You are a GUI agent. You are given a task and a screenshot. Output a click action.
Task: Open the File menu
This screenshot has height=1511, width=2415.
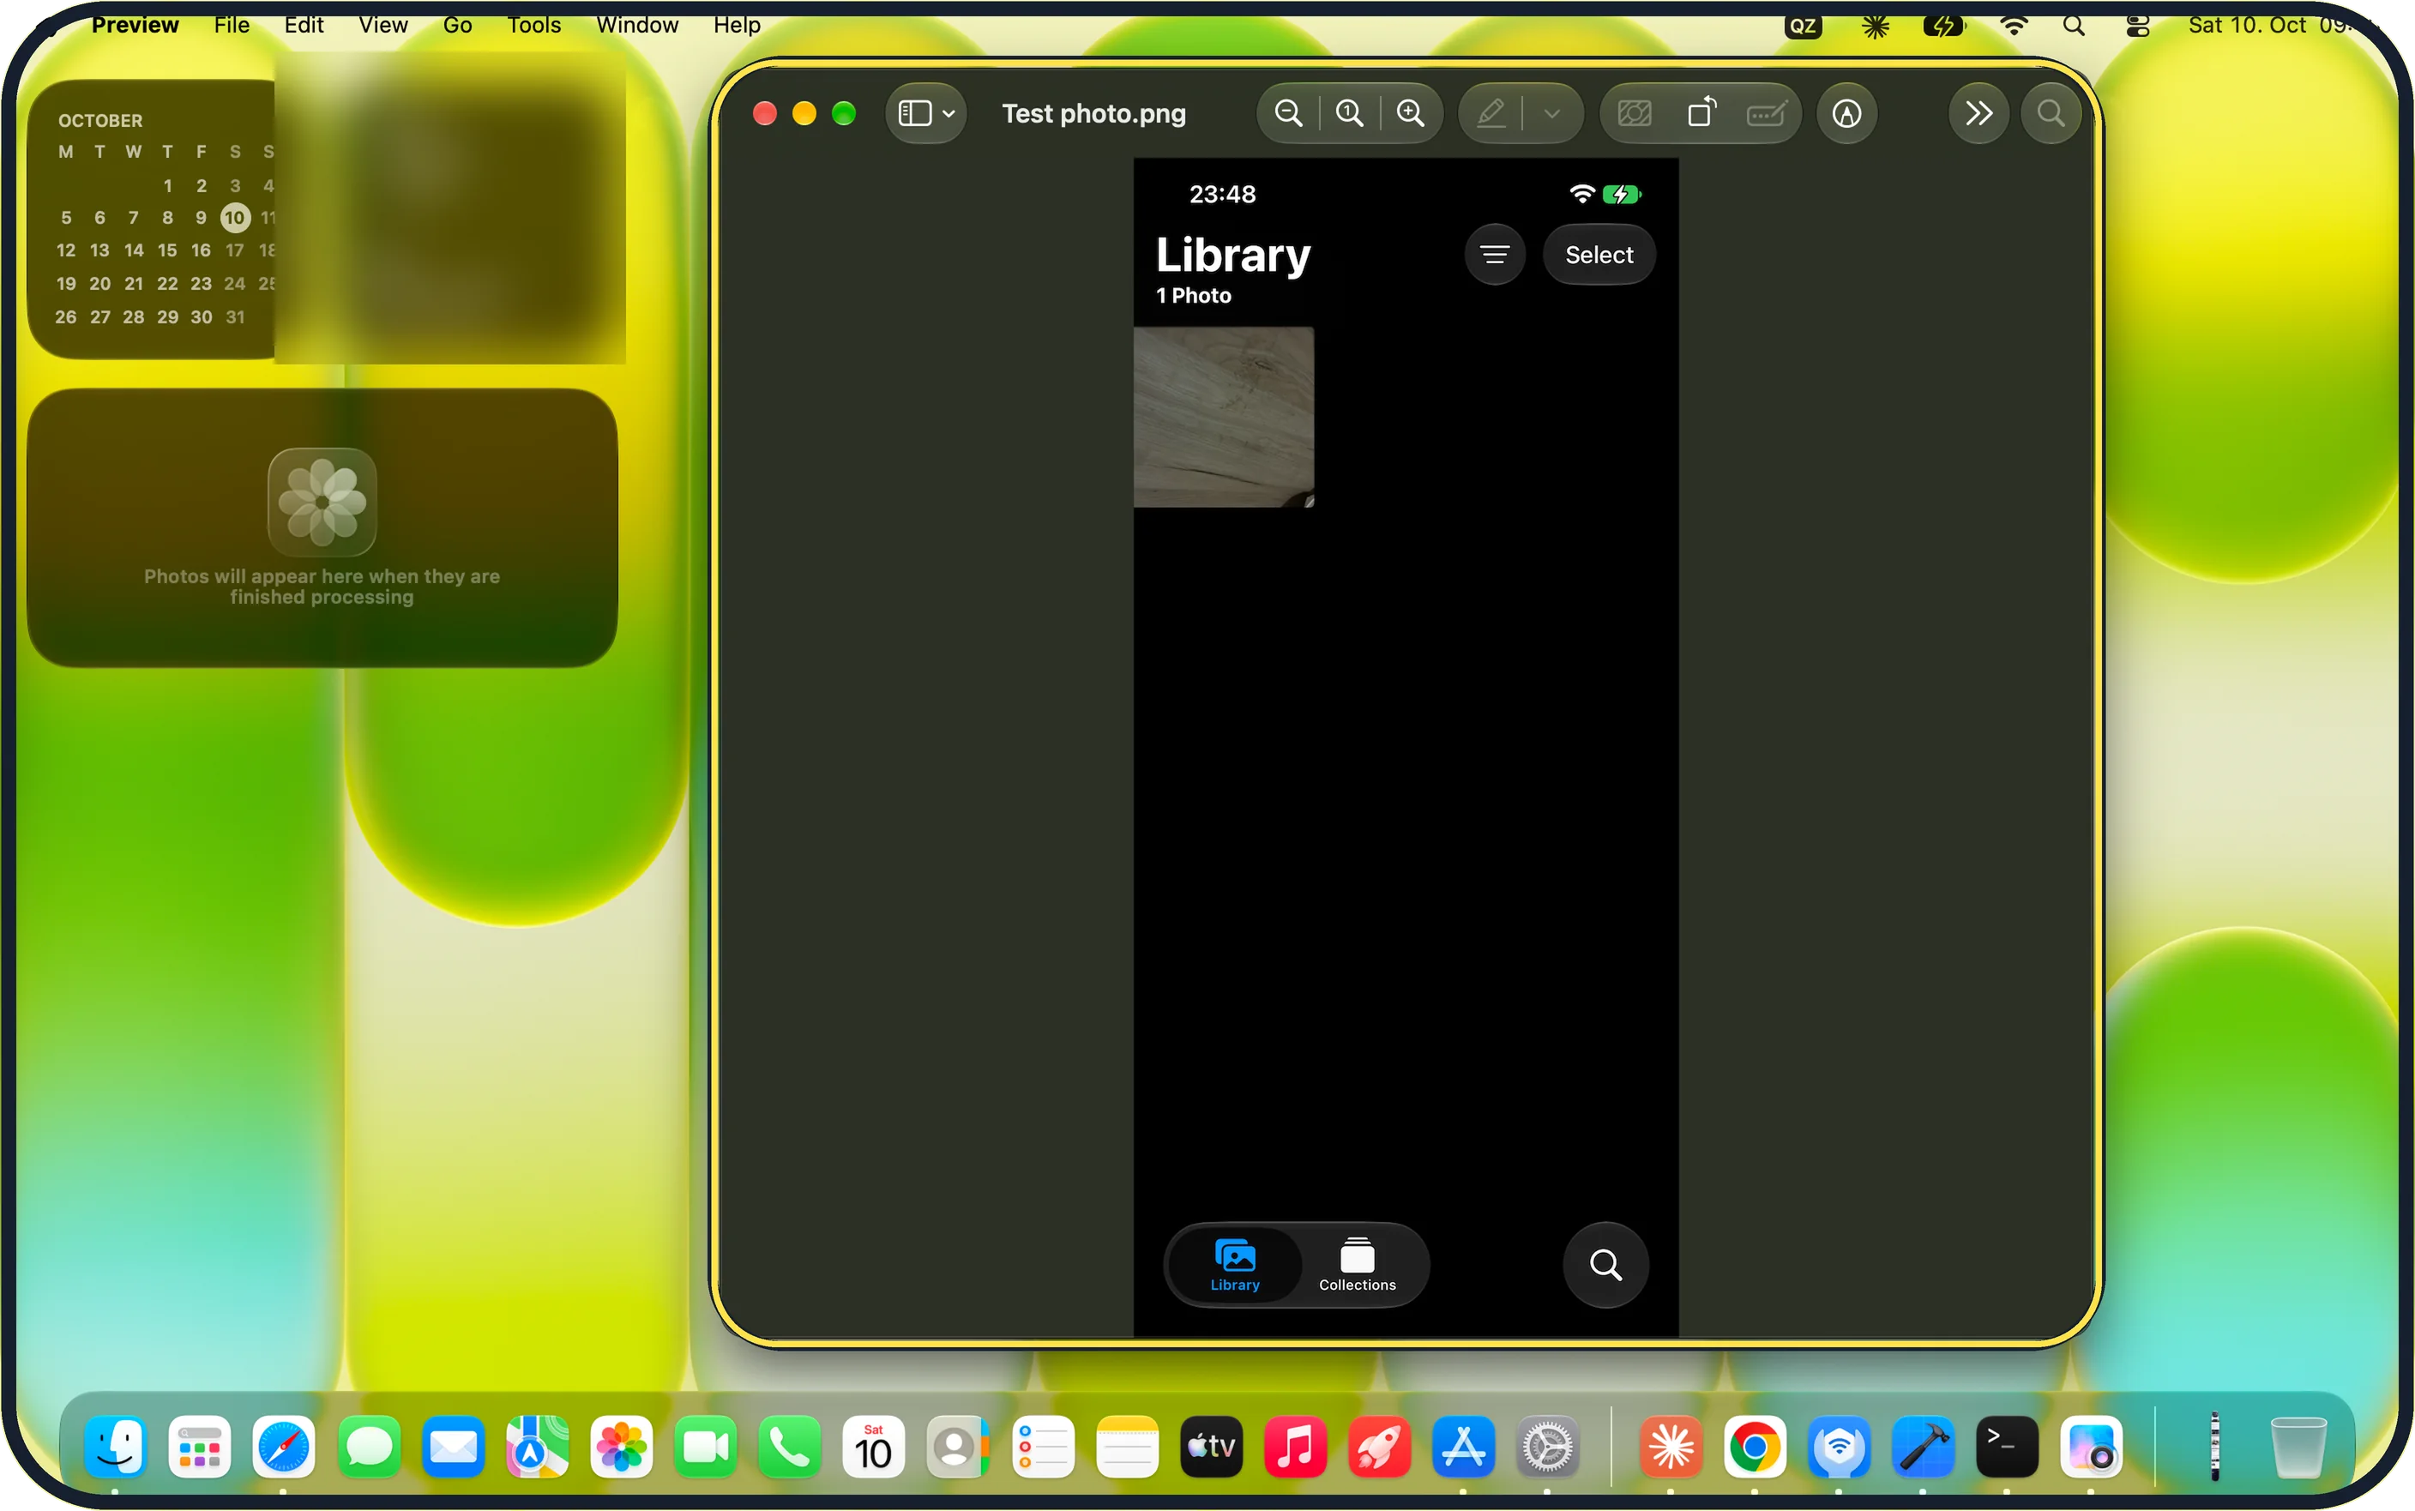[232, 25]
